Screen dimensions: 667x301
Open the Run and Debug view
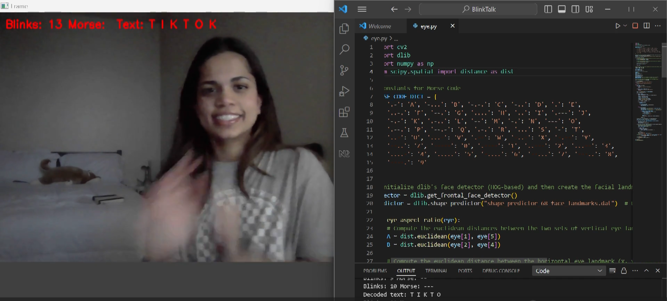click(344, 91)
